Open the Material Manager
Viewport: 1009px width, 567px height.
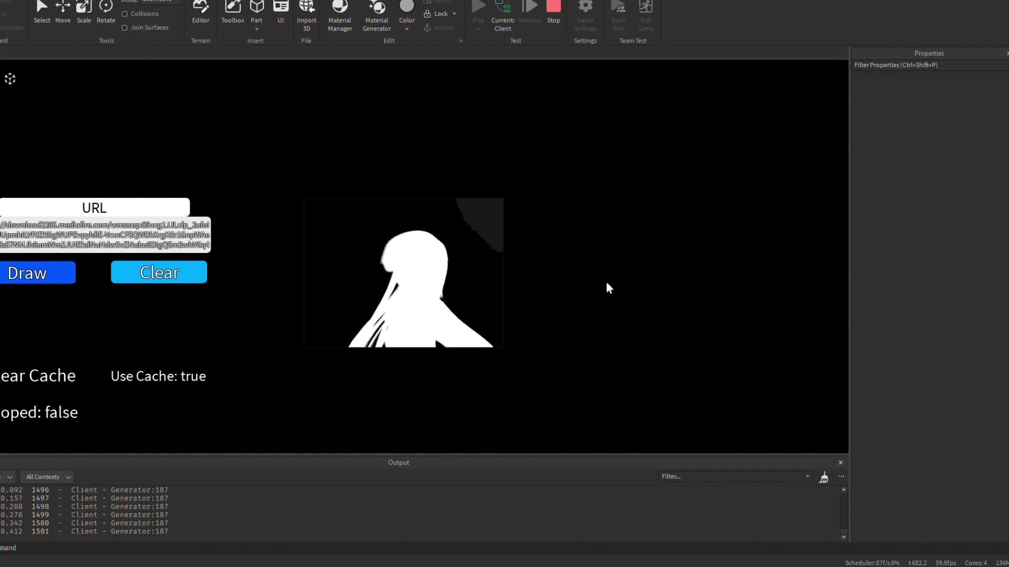339,13
